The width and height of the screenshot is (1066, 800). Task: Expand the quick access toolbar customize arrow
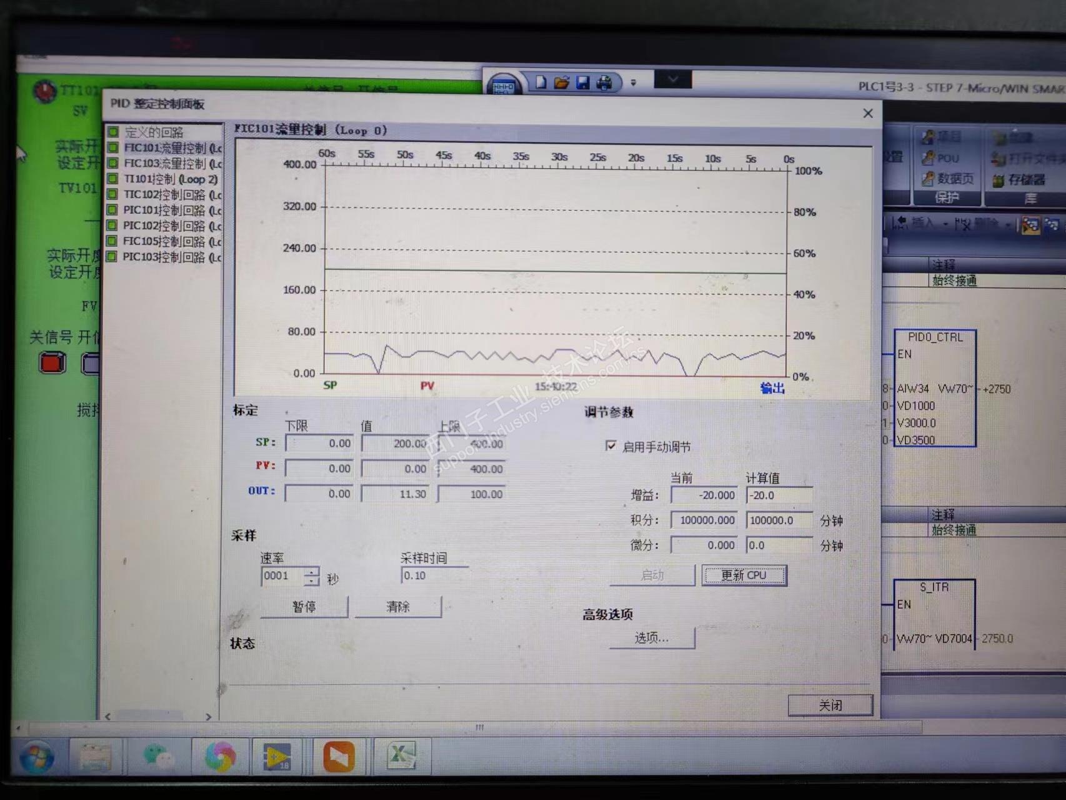pos(633,82)
